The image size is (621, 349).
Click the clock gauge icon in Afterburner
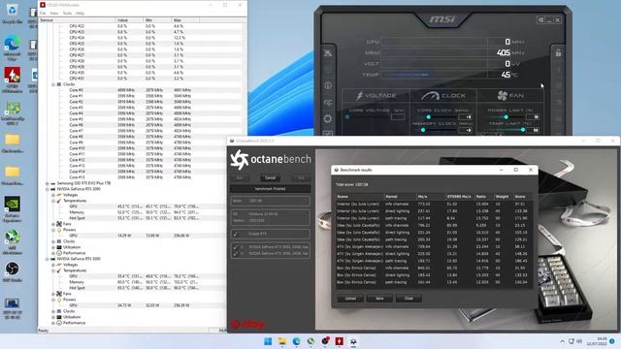(430, 95)
